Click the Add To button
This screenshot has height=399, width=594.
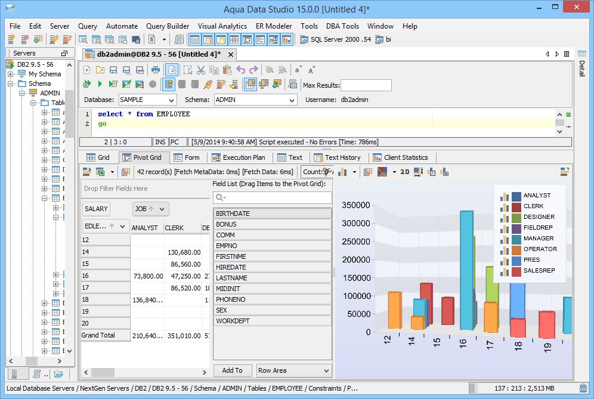(232, 370)
